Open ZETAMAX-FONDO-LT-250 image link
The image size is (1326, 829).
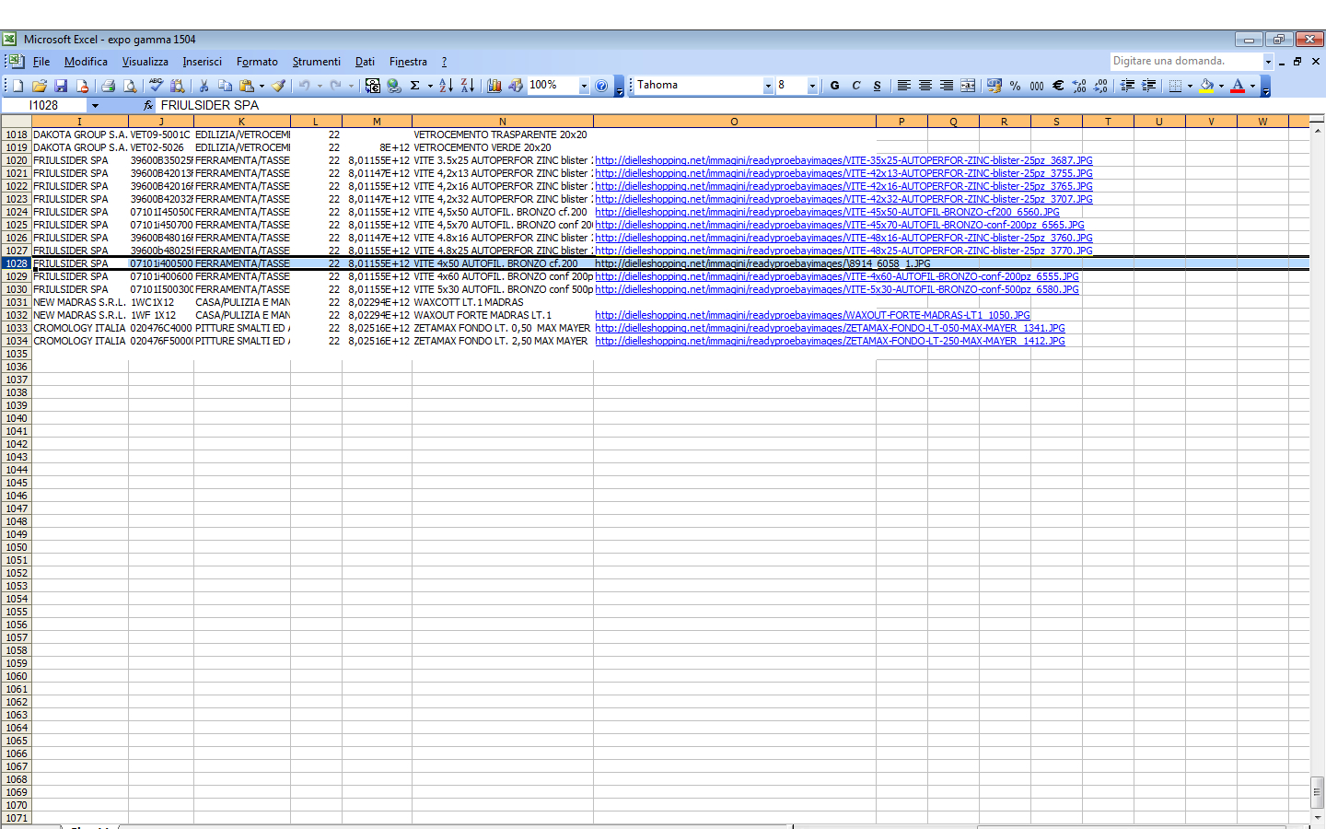tap(830, 341)
